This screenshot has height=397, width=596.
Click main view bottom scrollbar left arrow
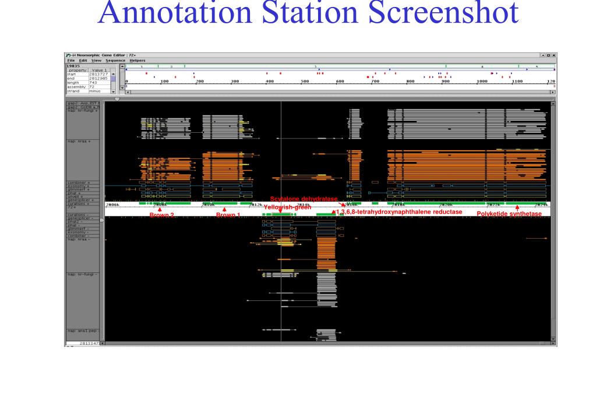click(x=102, y=343)
